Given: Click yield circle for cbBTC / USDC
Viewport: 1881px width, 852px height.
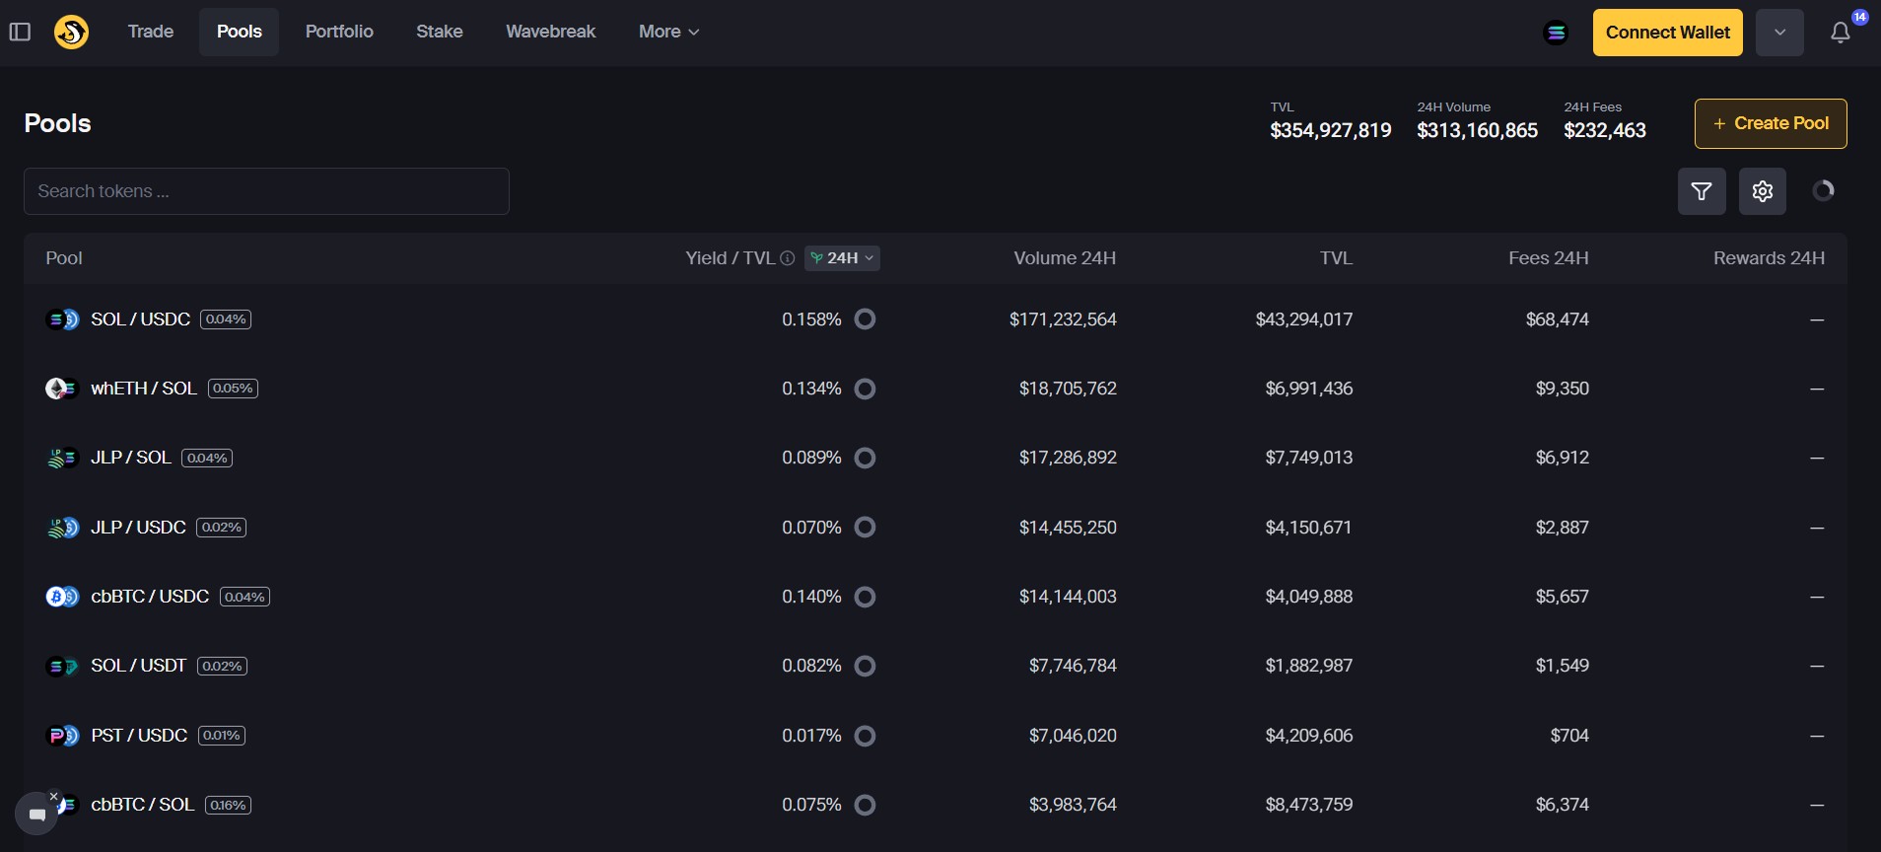Looking at the screenshot, I should point(865,597).
